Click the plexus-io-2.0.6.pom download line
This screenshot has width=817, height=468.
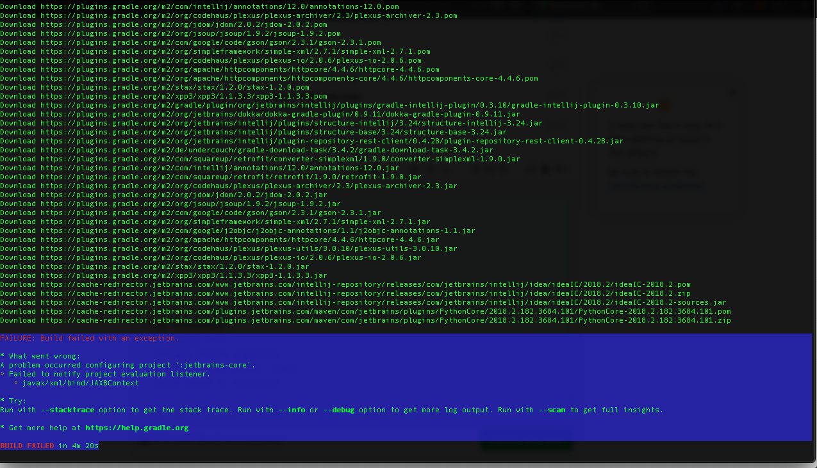point(211,60)
